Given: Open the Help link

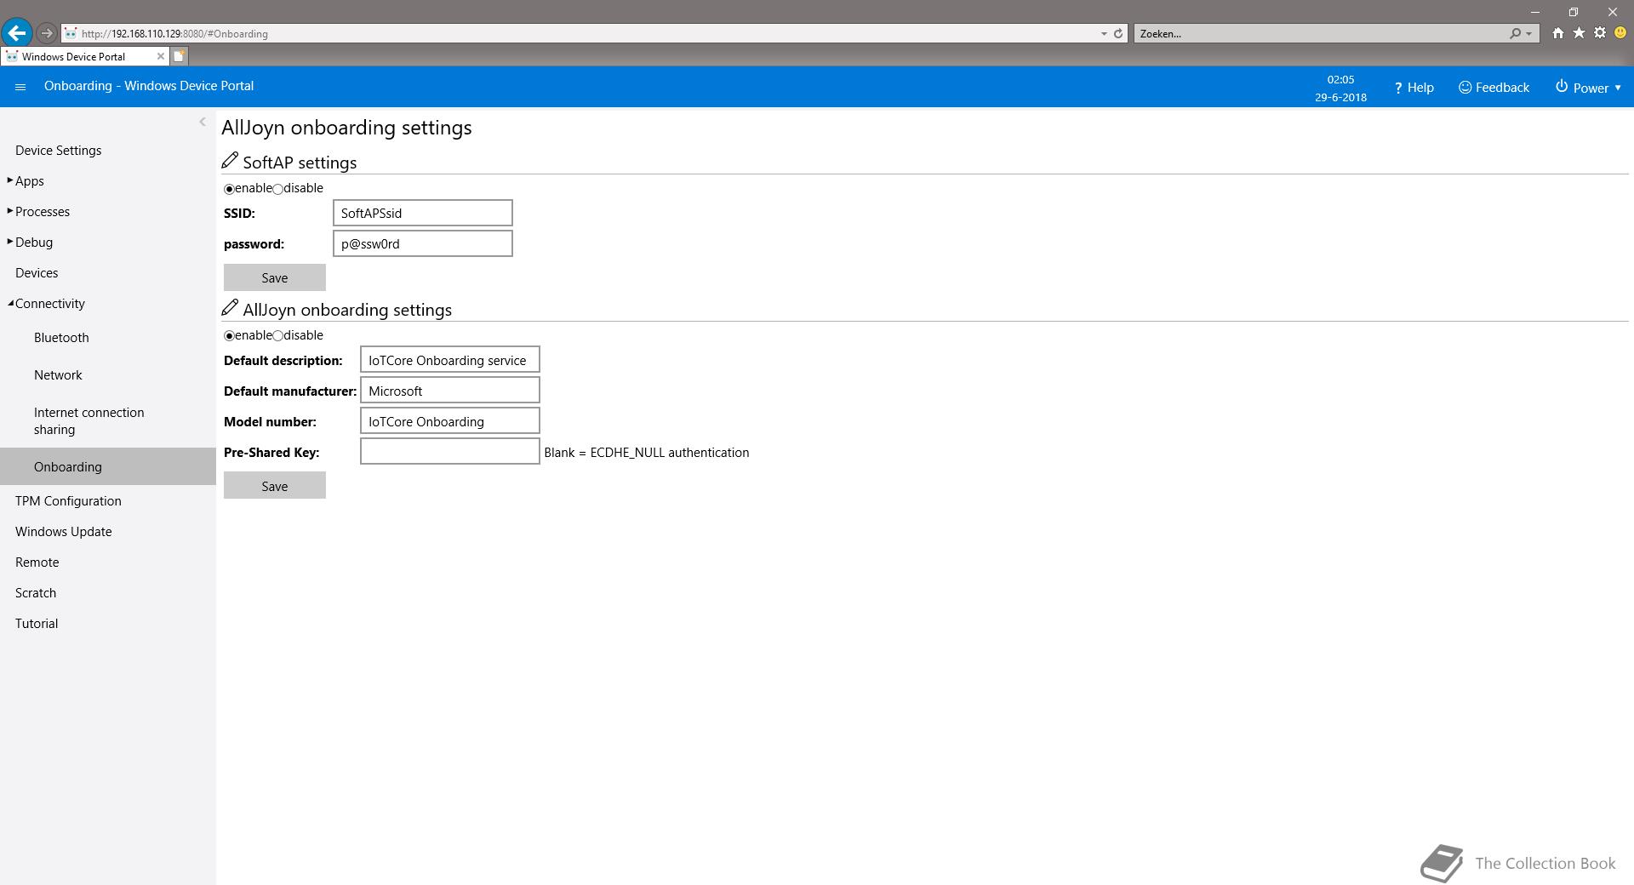Looking at the screenshot, I should tap(1414, 88).
